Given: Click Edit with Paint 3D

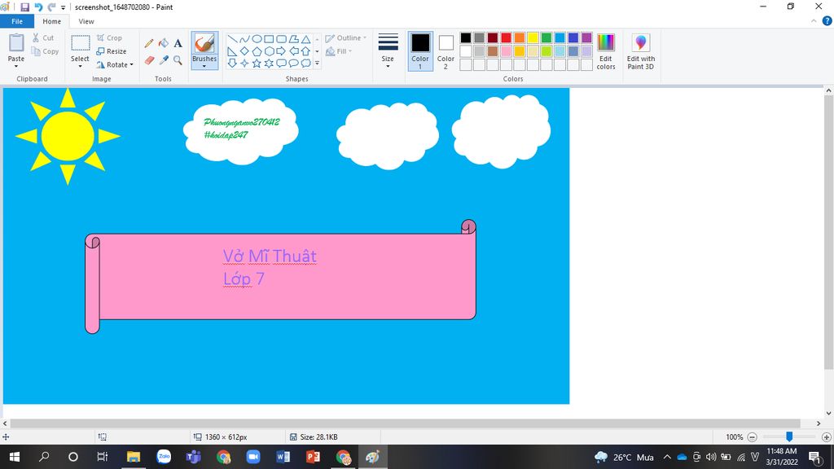Looking at the screenshot, I should 641,51.
